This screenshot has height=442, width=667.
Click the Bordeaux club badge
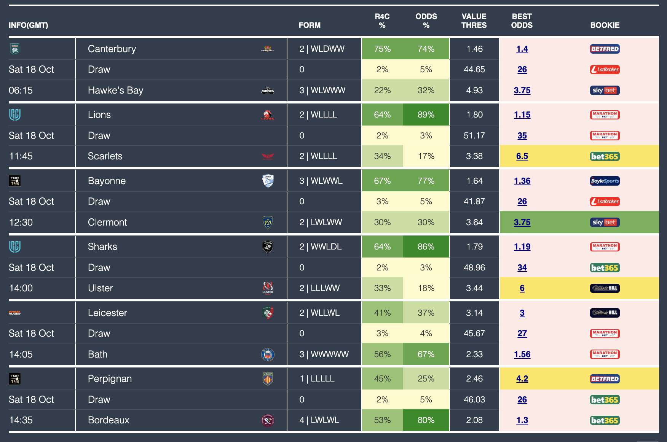(x=268, y=420)
